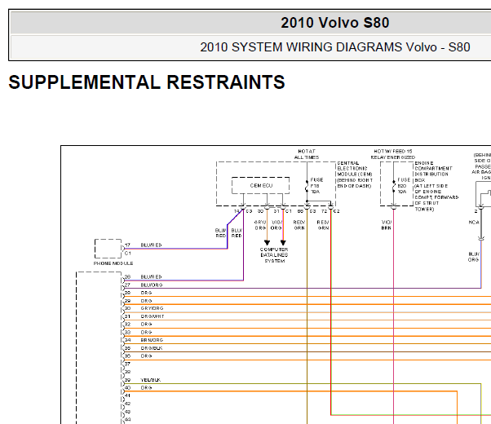491x424 pixels.
Task: Click the 'NCA' wire label
Action: [x=474, y=222]
